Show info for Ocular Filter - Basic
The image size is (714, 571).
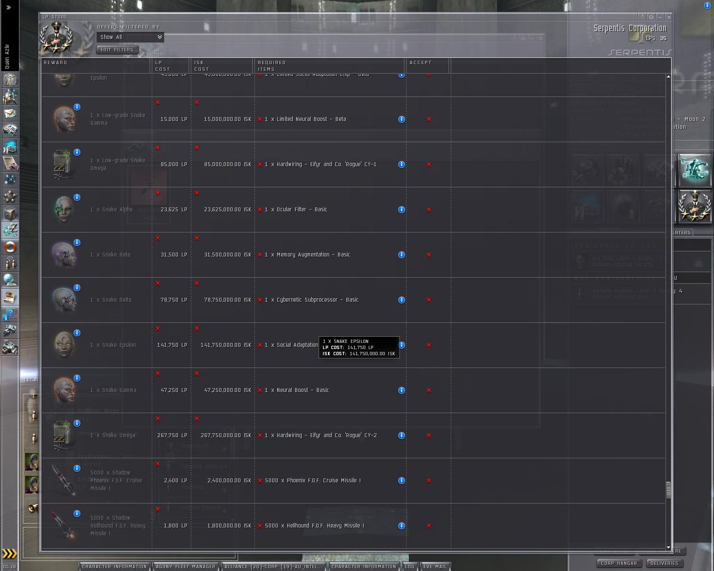401,210
